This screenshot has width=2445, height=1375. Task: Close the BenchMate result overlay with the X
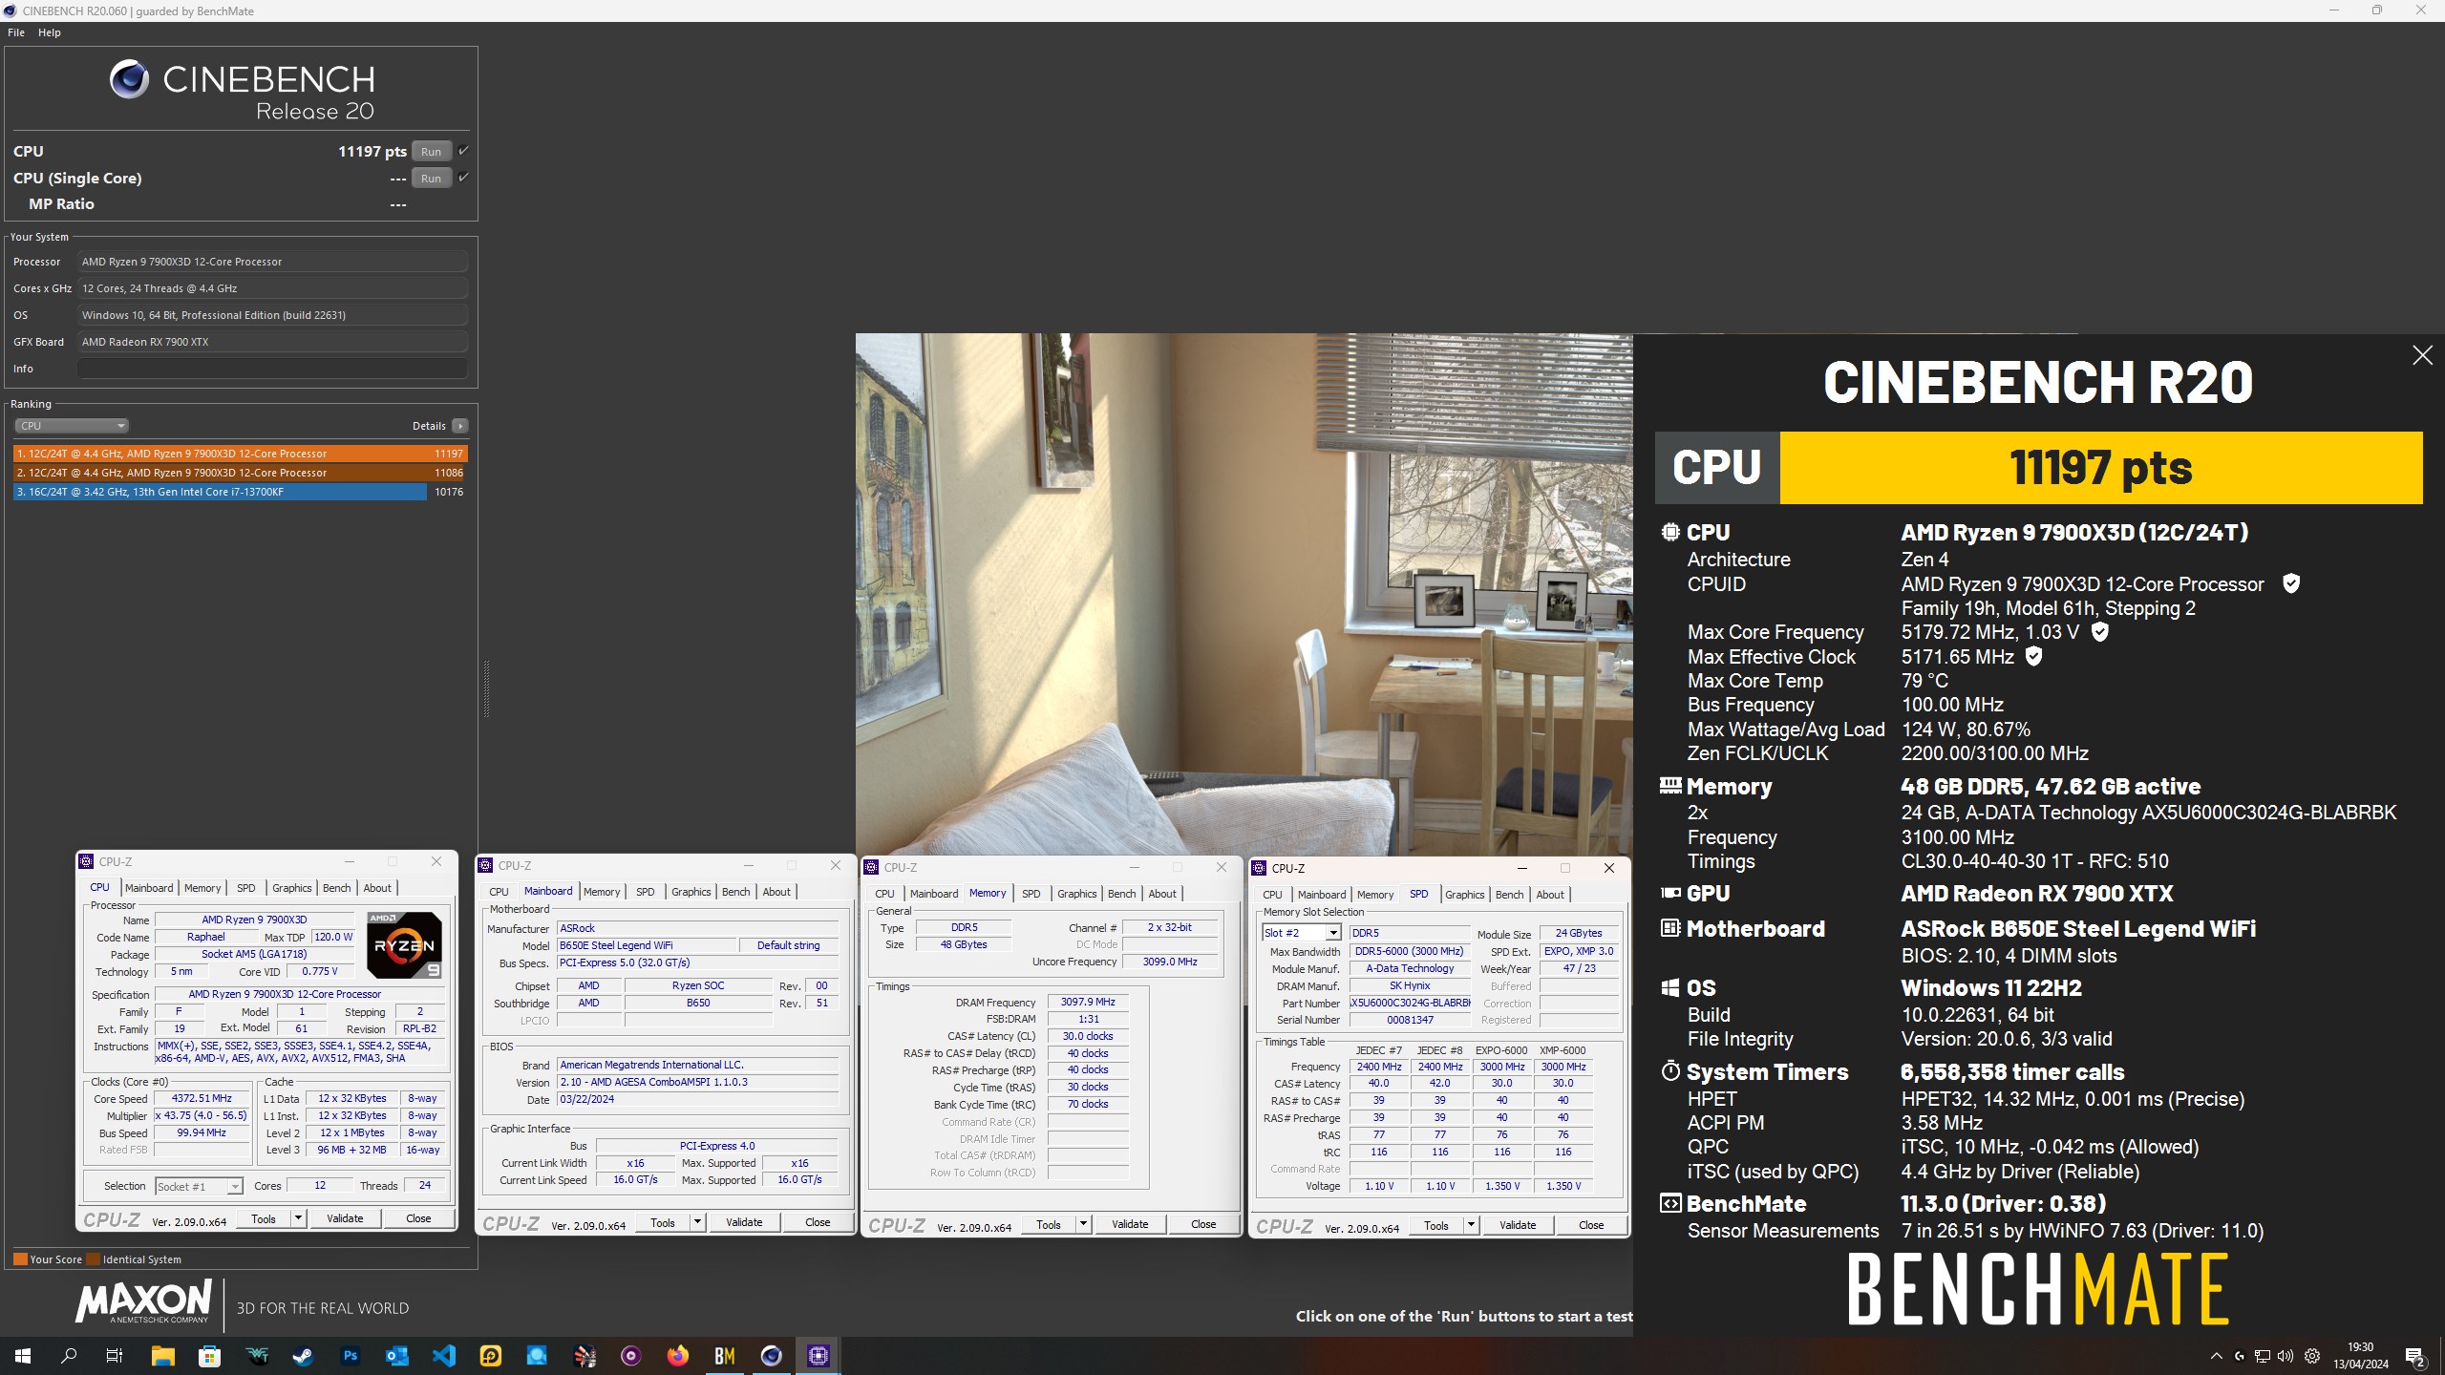point(2422,355)
